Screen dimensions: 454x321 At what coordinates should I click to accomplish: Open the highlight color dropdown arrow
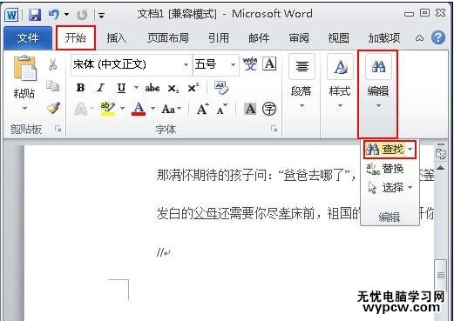pos(123,109)
